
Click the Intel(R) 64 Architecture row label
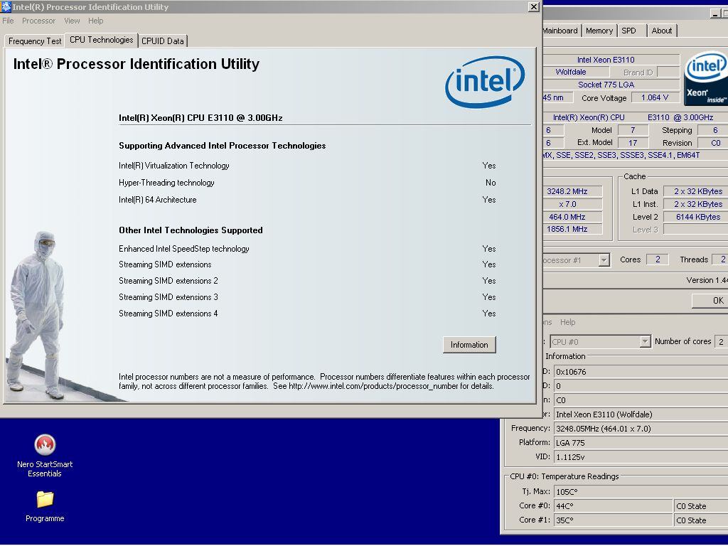coord(158,200)
